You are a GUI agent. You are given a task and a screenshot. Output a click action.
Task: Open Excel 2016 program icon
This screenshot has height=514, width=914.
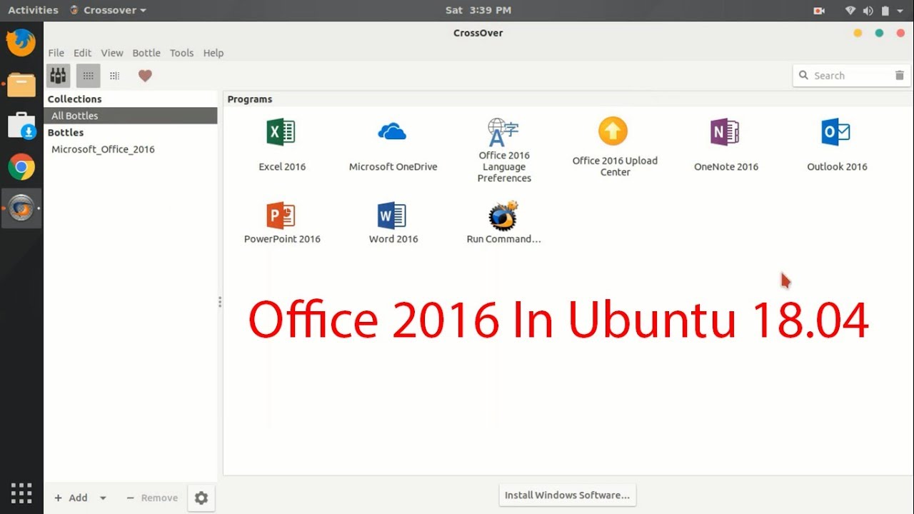click(x=281, y=133)
